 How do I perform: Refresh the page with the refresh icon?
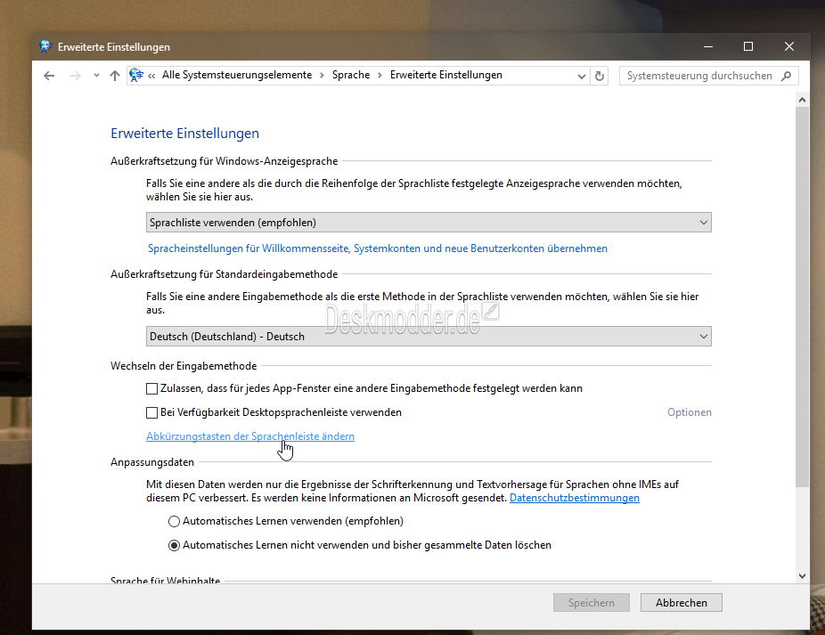(600, 76)
